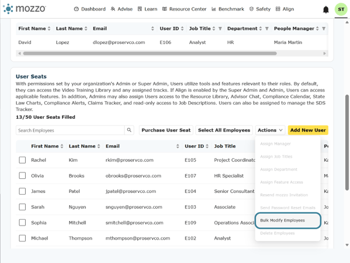This screenshot has height=263, width=350.
Task: Choose Bulk Modify Employees from Actions
Action: pos(287,220)
